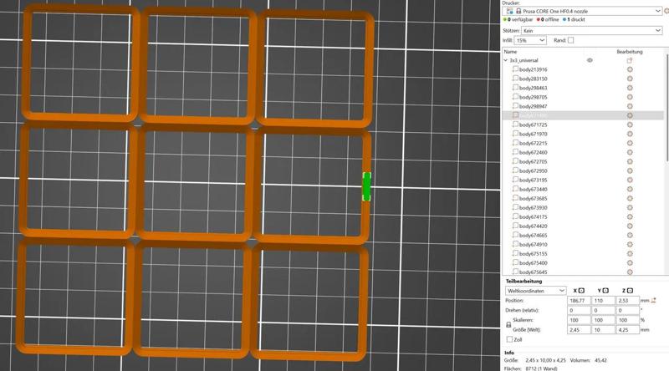Click settings cog for body672950

click(630, 171)
